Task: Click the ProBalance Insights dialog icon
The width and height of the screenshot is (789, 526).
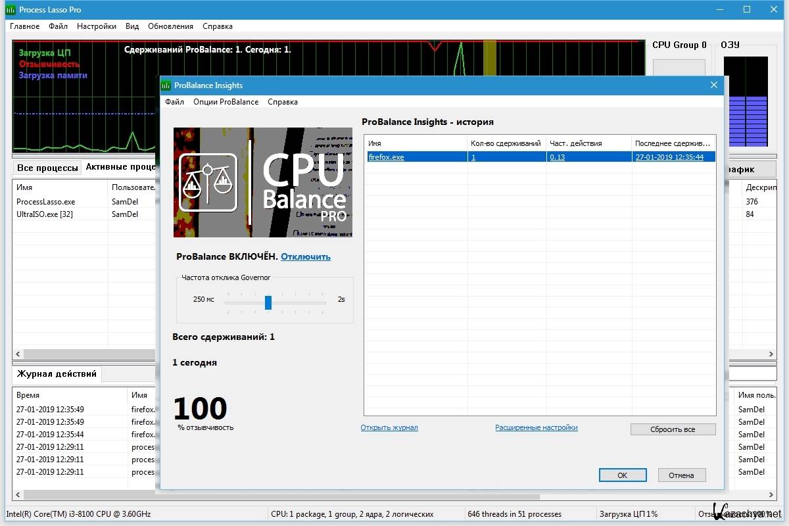Action: coord(167,85)
